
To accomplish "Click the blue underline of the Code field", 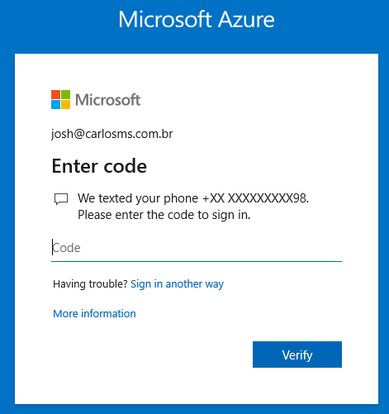I will (x=197, y=261).
